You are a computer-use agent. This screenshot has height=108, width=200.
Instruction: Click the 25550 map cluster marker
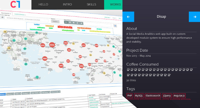click(x=52, y=45)
